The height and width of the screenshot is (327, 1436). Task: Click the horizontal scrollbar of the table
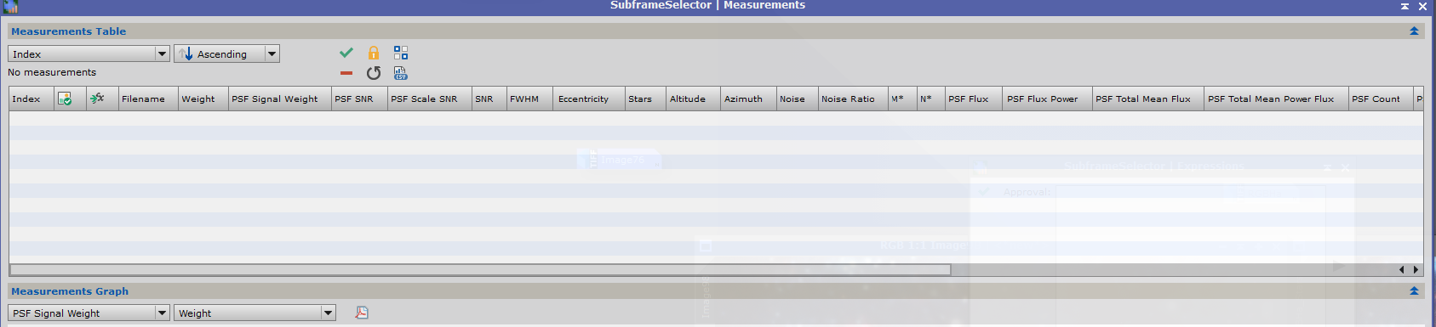[480, 270]
